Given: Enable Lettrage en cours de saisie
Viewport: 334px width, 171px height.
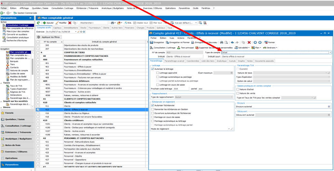Looking at the screenshot, I should tap(157, 85).
